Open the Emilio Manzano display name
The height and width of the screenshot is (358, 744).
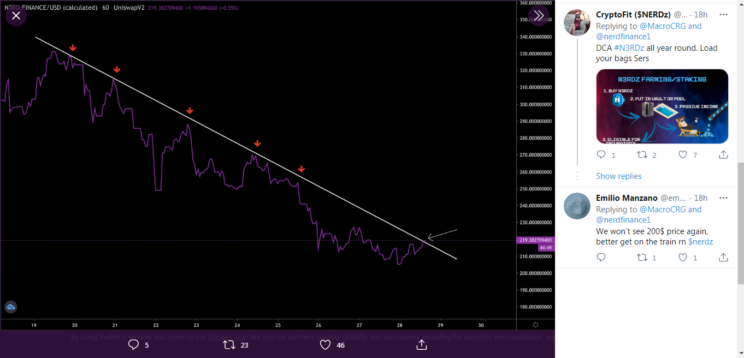click(x=627, y=198)
